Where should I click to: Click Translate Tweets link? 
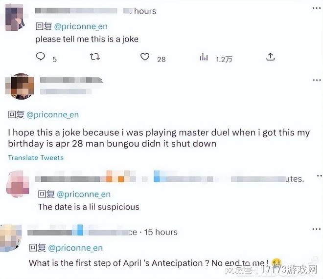[x=36, y=158]
